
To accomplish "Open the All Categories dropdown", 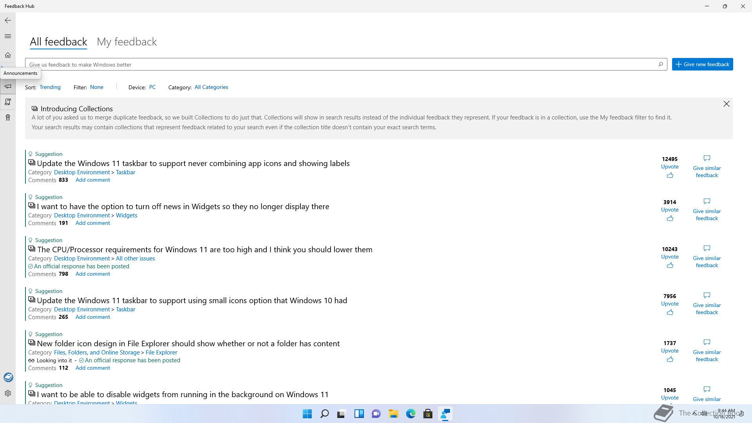I will pyautogui.click(x=211, y=87).
